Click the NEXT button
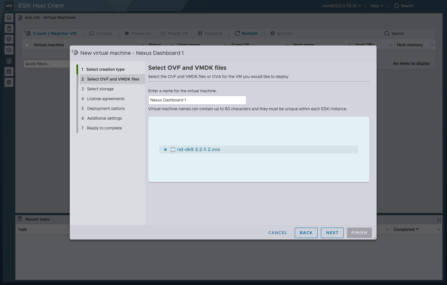Image resolution: width=447 pixels, height=285 pixels. (x=332, y=232)
